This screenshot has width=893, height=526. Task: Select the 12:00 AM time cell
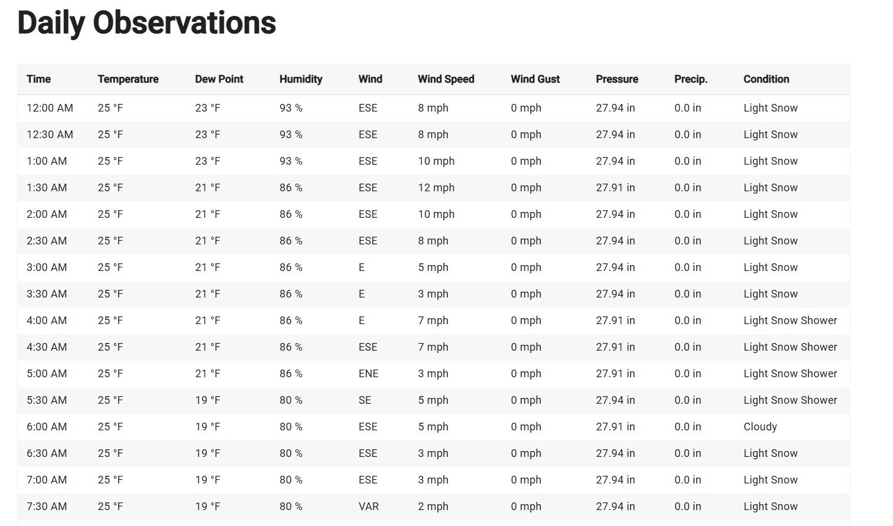coord(50,108)
